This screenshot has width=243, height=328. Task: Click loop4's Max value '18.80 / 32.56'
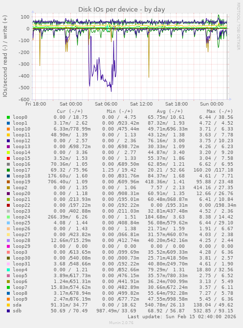(215, 270)
